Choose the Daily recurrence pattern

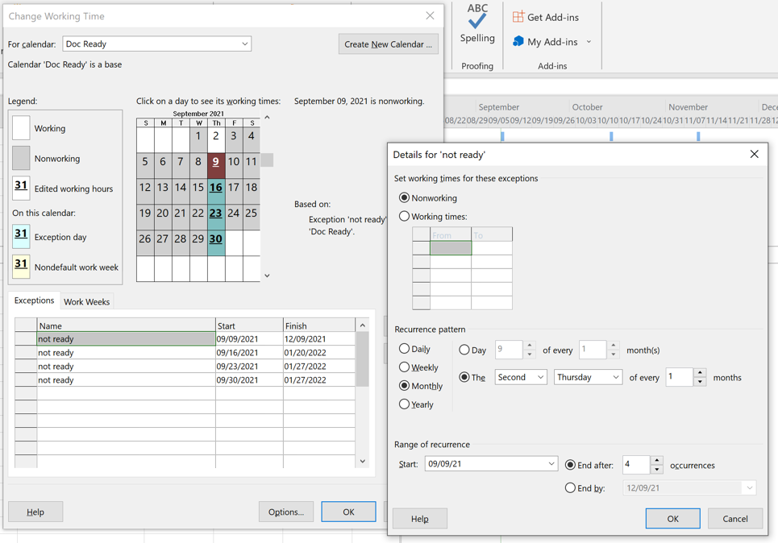pyautogui.click(x=404, y=349)
